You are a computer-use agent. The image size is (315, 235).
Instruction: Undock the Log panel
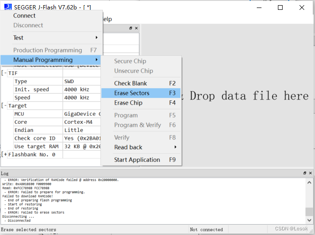tap(305, 173)
